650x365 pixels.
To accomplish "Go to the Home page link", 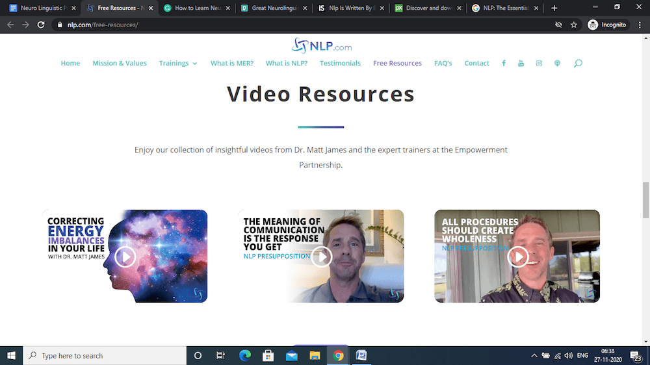I will pyautogui.click(x=70, y=63).
